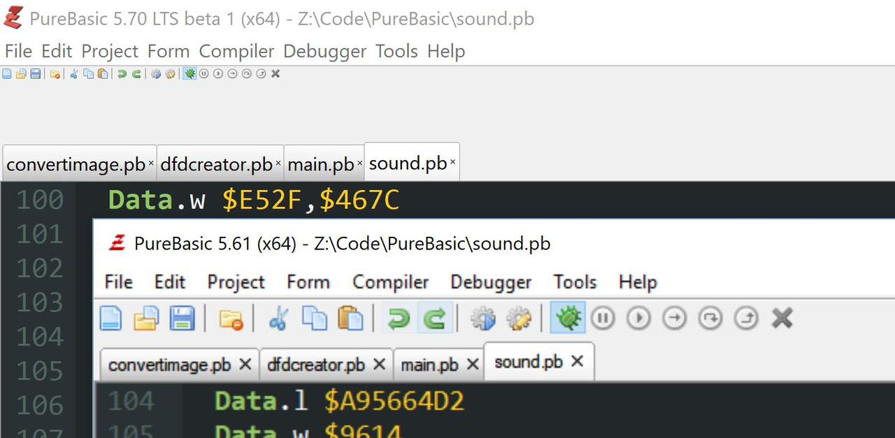The height and width of the screenshot is (438, 895).
Task: Open File menu in PureBasic 5.70 window
Action: click(x=18, y=51)
